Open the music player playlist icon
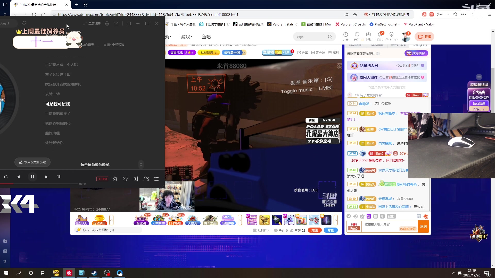Image resolution: width=495 pixels, height=278 pixels. point(156,179)
